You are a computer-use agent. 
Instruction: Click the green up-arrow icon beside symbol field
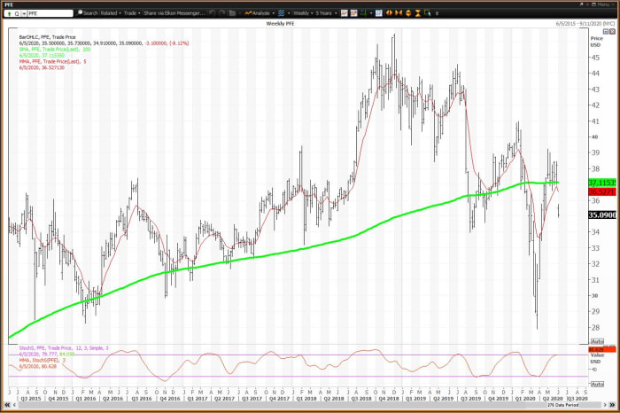9,14
